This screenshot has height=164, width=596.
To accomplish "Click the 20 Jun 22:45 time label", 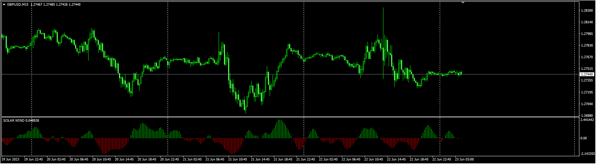I will click(x=170, y=159).
